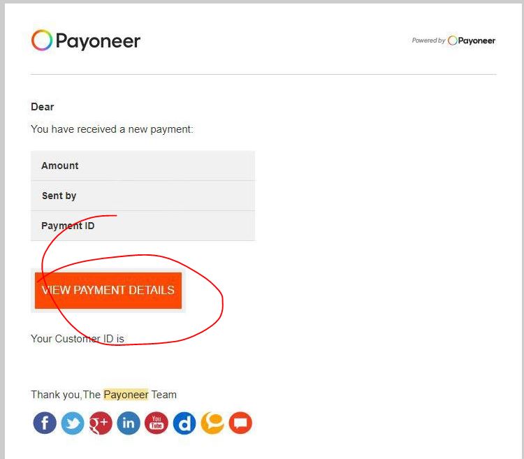Select the Payment ID row
Screen dimensions: 524x459
tap(143, 226)
